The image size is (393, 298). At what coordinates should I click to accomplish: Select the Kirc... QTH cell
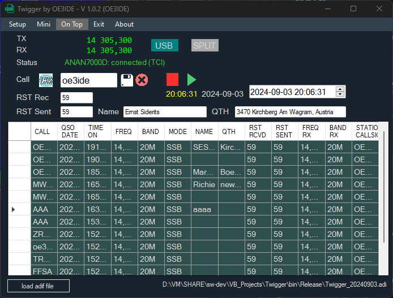(232, 147)
